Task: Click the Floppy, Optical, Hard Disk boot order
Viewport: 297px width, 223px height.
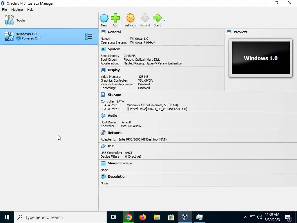Action: pos(142,60)
